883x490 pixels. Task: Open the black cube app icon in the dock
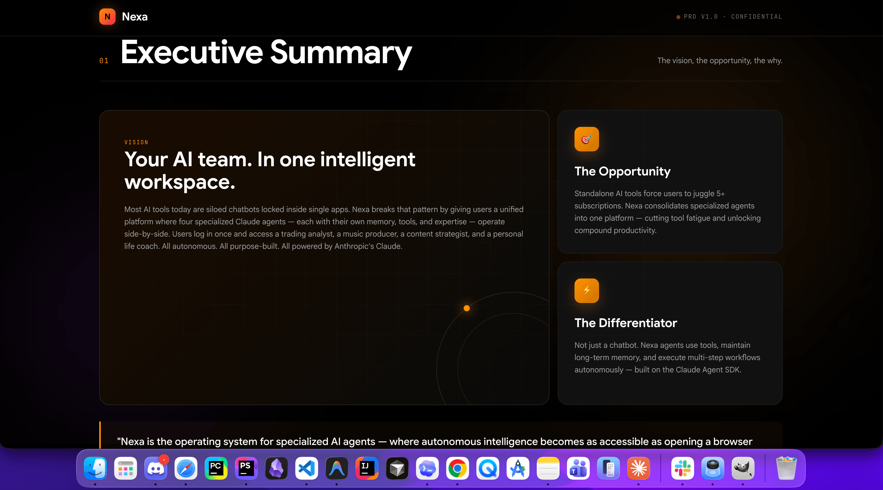pyautogui.click(x=397, y=468)
